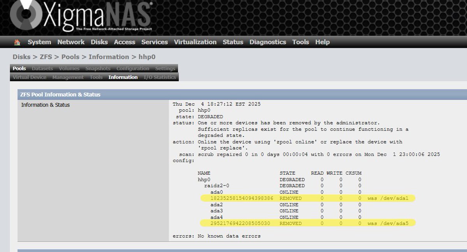The image size is (467, 252).
Task: Click the 'The Free Network-Attached Storage Project' tagline
Action: 114,29
